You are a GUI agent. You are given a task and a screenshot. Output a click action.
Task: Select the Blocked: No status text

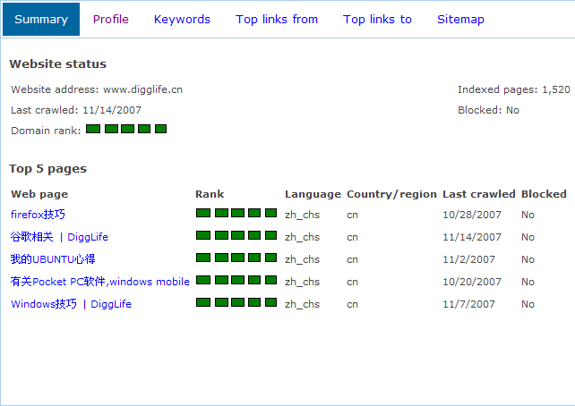(488, 110)
